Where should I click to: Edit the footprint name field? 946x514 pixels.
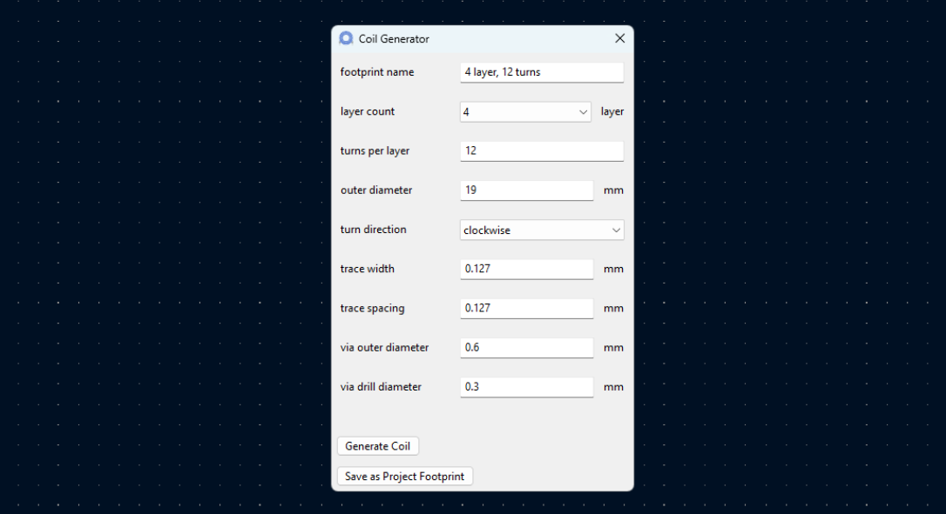(542, 72)
